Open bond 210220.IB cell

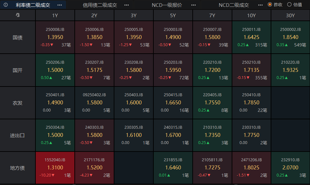point(291,70)
